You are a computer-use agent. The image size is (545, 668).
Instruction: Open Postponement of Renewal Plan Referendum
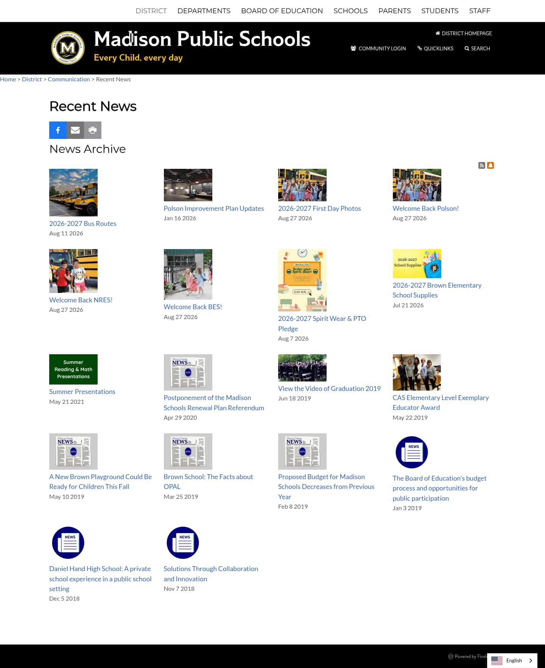214,403
